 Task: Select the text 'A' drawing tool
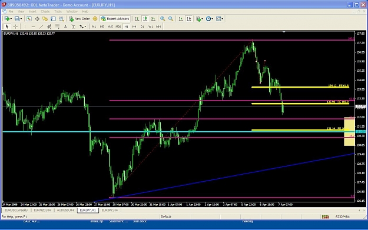coord(65,26)
